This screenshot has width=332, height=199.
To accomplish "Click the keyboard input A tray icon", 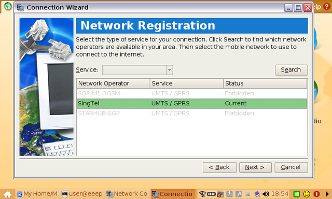I will click(239, 194).
